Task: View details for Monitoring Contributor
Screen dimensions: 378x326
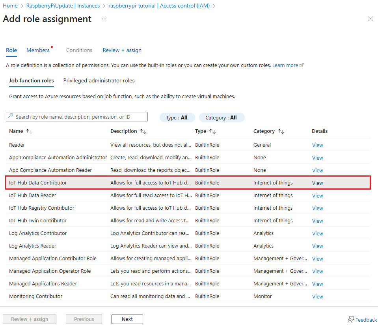Action: pos(317,296)
